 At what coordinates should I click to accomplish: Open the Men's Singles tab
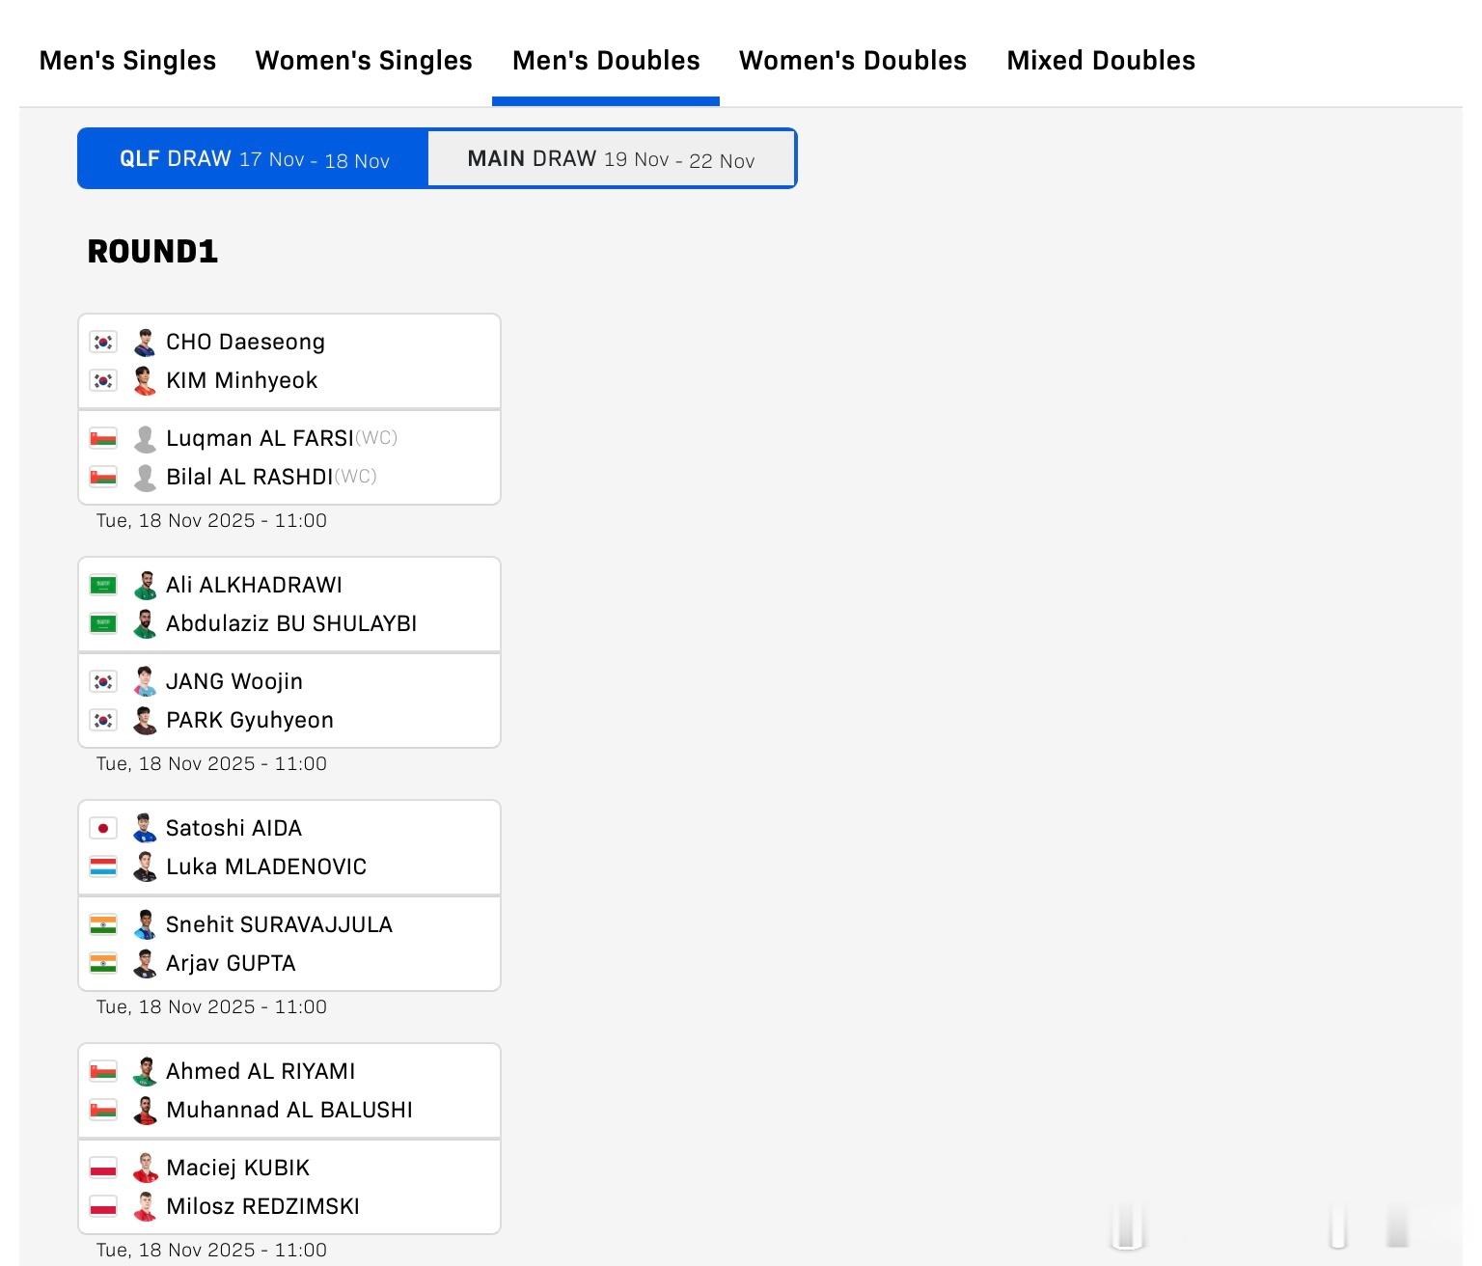(127, 61)
